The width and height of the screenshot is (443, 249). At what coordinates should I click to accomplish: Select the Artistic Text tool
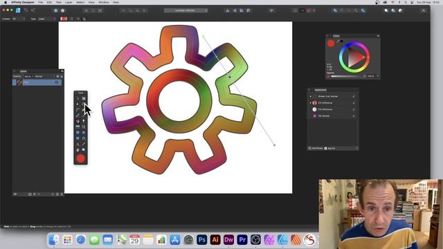pos(78,144)
